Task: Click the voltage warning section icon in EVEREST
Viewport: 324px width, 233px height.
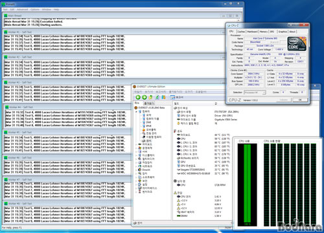Action: click(x=176, y=192)
